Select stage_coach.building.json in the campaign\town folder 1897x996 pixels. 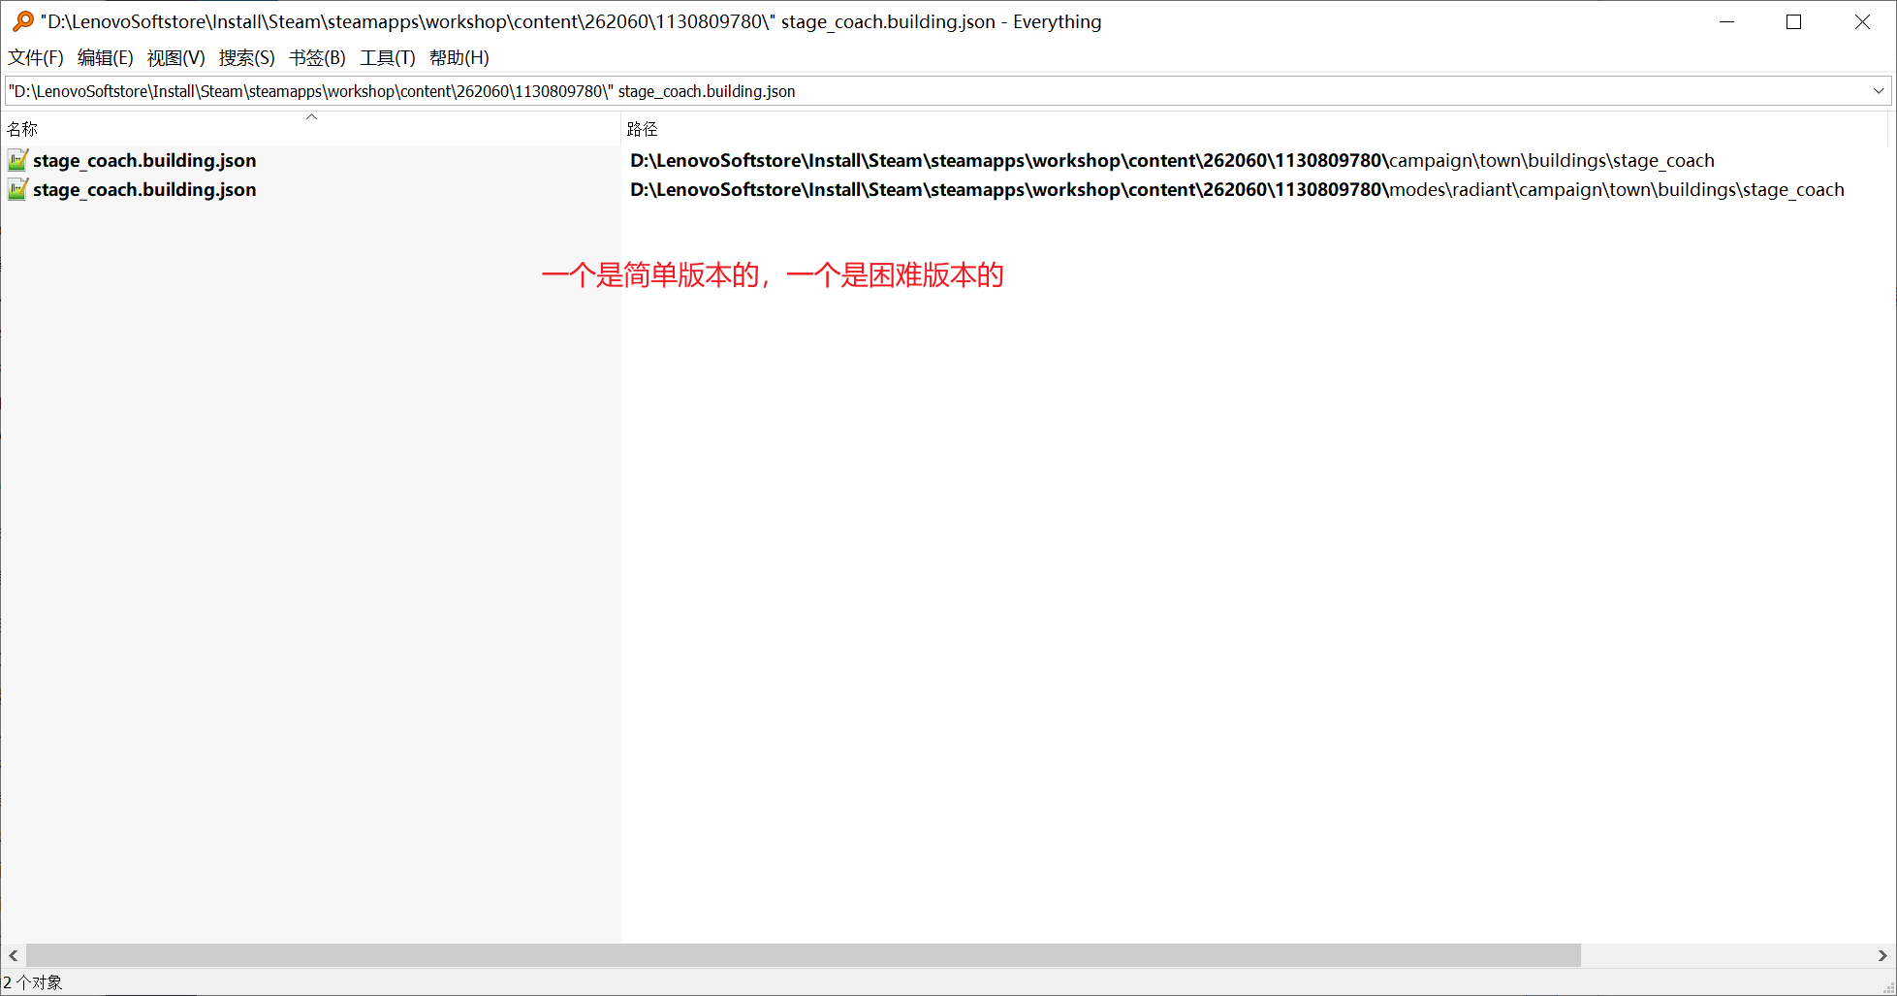[144, 161]
